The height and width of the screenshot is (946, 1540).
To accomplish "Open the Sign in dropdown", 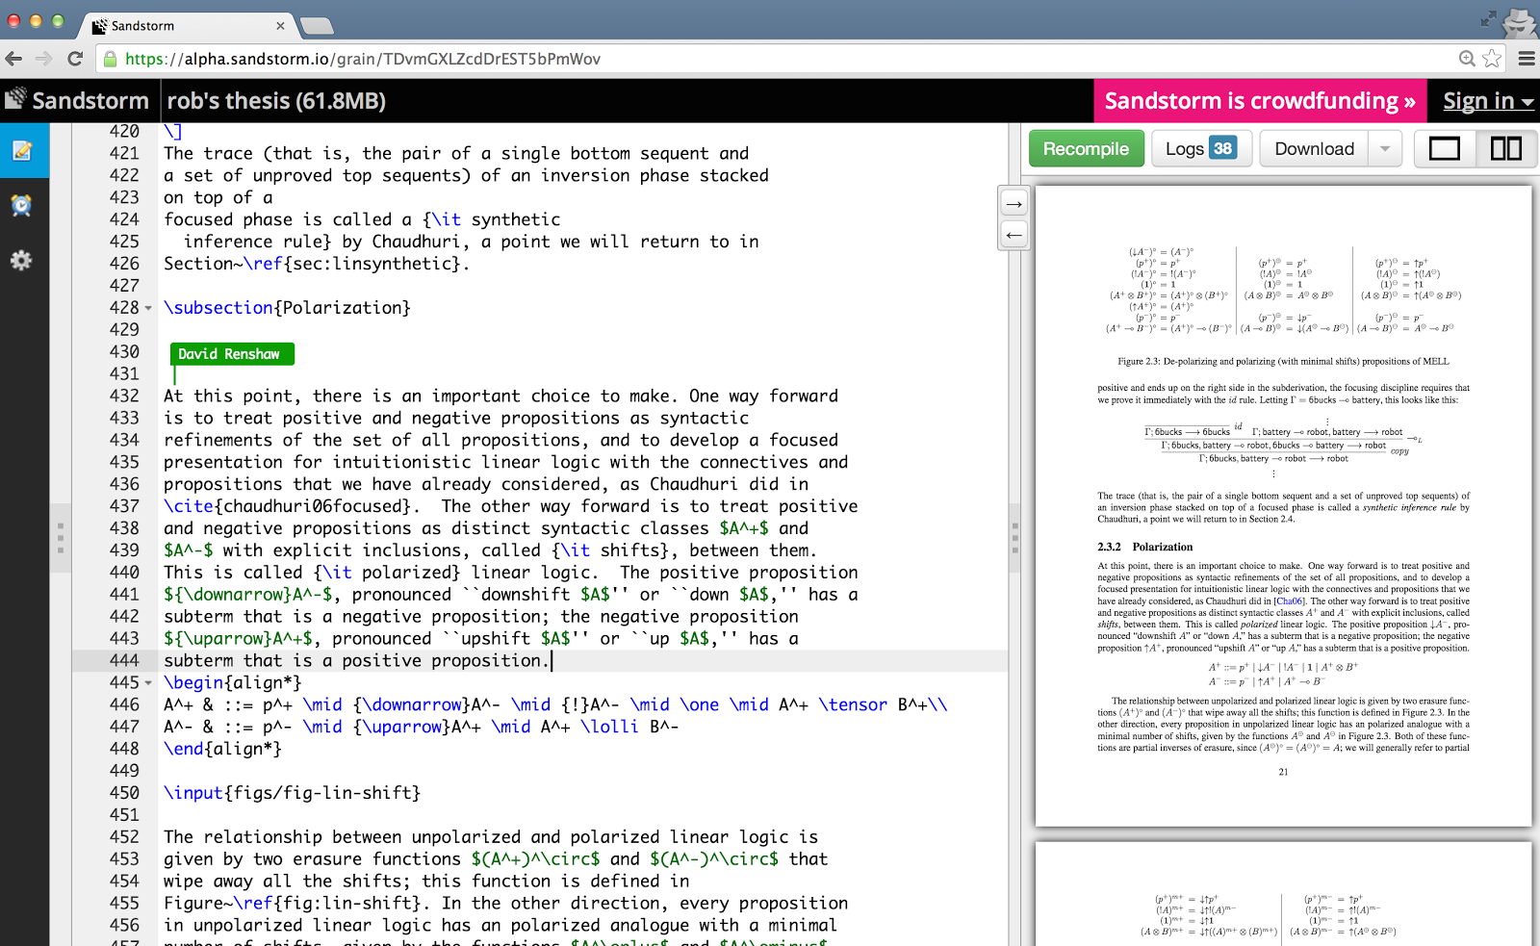I will pyautogui.click(x=1487, y=101).
